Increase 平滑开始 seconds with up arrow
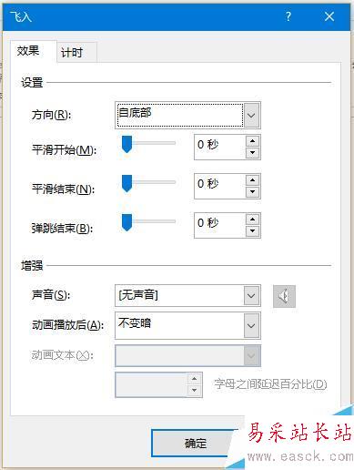 pos(252,141)
